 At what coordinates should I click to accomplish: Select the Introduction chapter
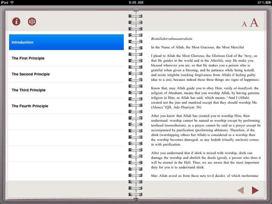[66, 42]
